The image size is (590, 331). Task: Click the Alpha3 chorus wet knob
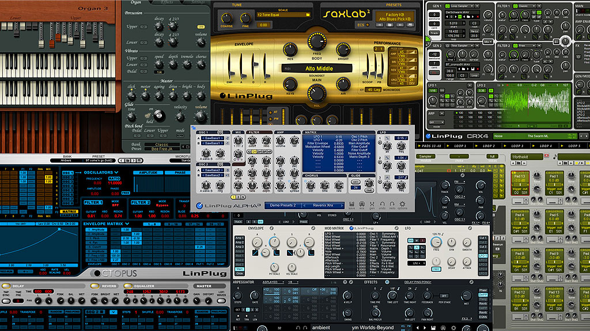[x=311, y=184]
